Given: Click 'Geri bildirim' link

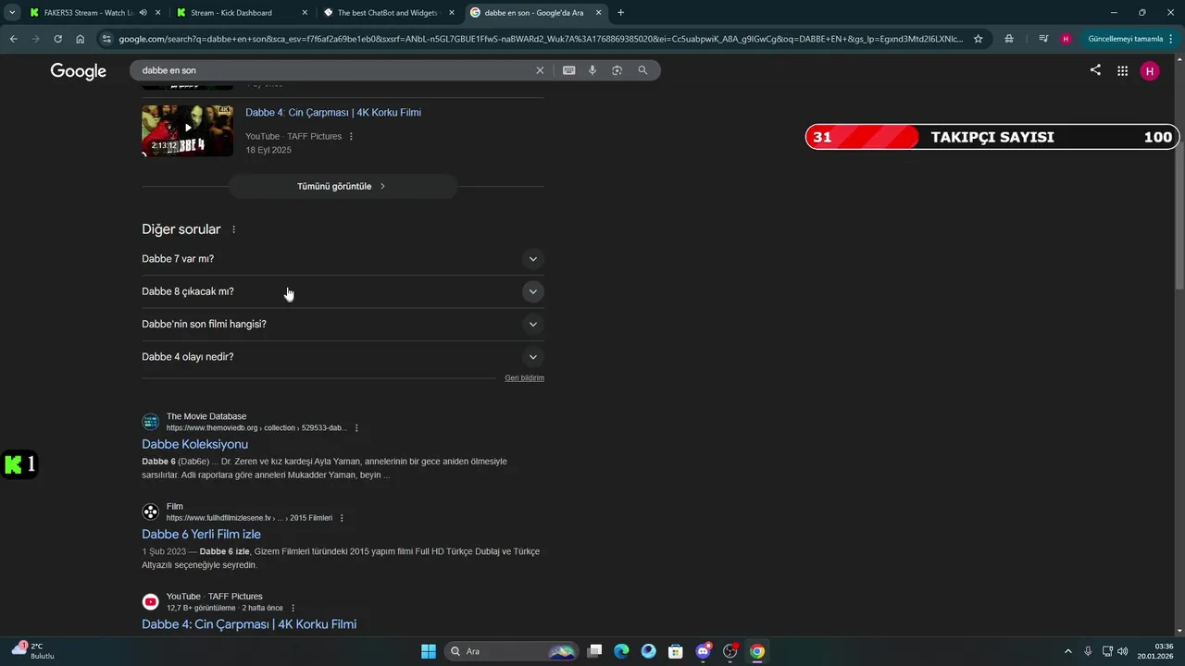Looking at the screenshot, I should pyautogui.click(x=524, y=378).
